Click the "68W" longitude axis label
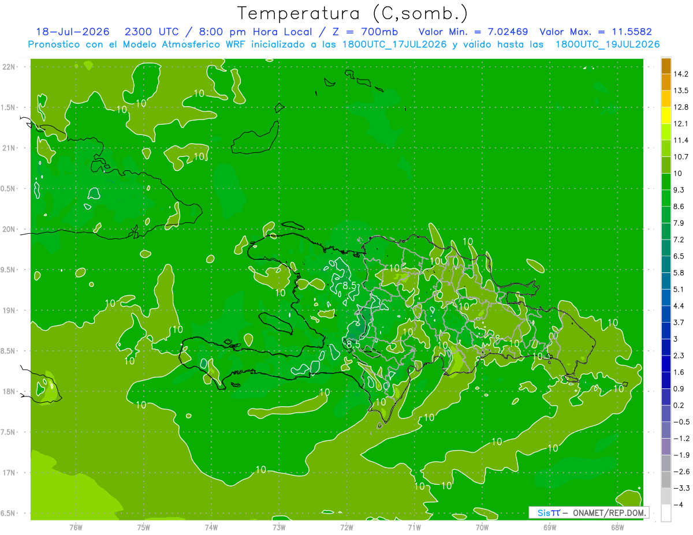 point(617,527)
